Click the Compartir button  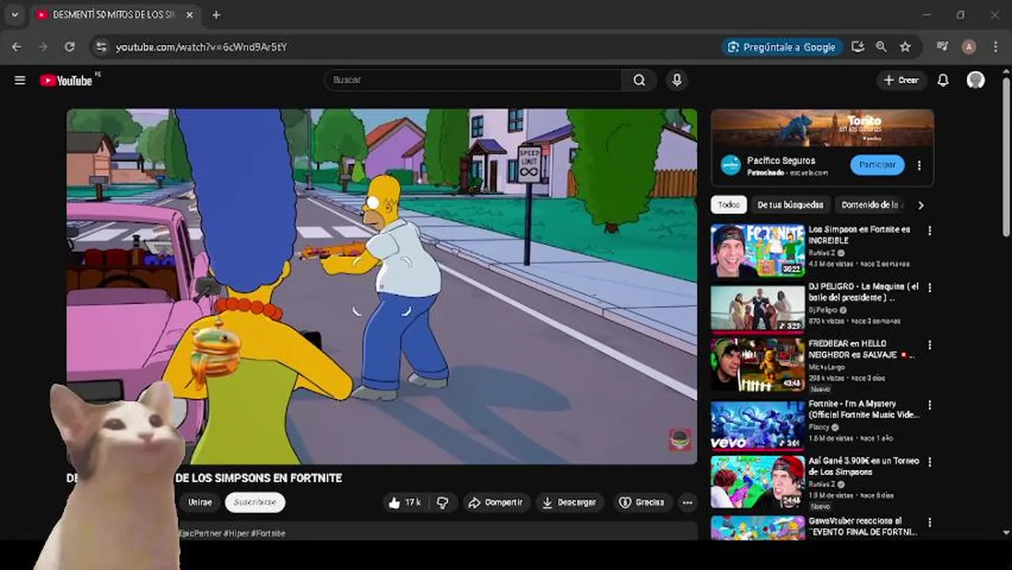pos(496,503)
